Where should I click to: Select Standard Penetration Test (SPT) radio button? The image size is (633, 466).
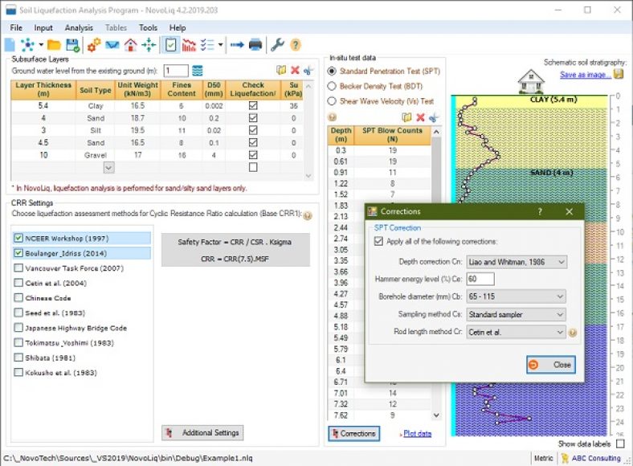coord(332,71)
